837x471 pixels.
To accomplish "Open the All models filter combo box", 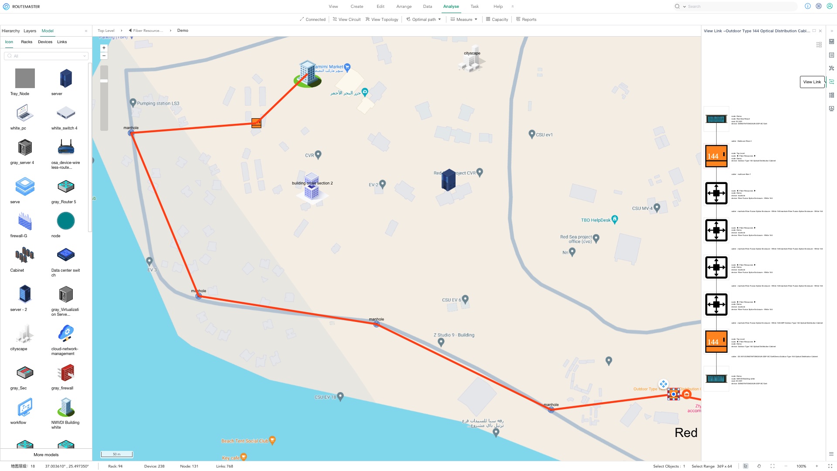I will (46, 56).
